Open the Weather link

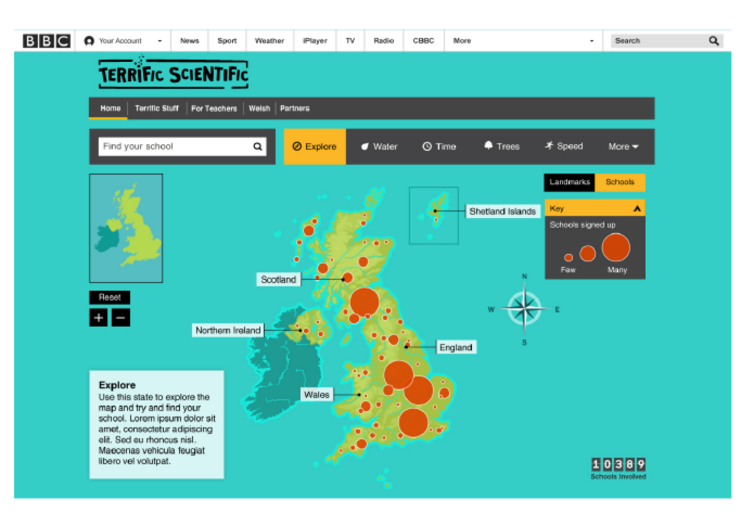coord(269,41)
